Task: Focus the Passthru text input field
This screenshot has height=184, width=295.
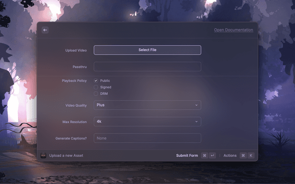Action: pos(147,67)
